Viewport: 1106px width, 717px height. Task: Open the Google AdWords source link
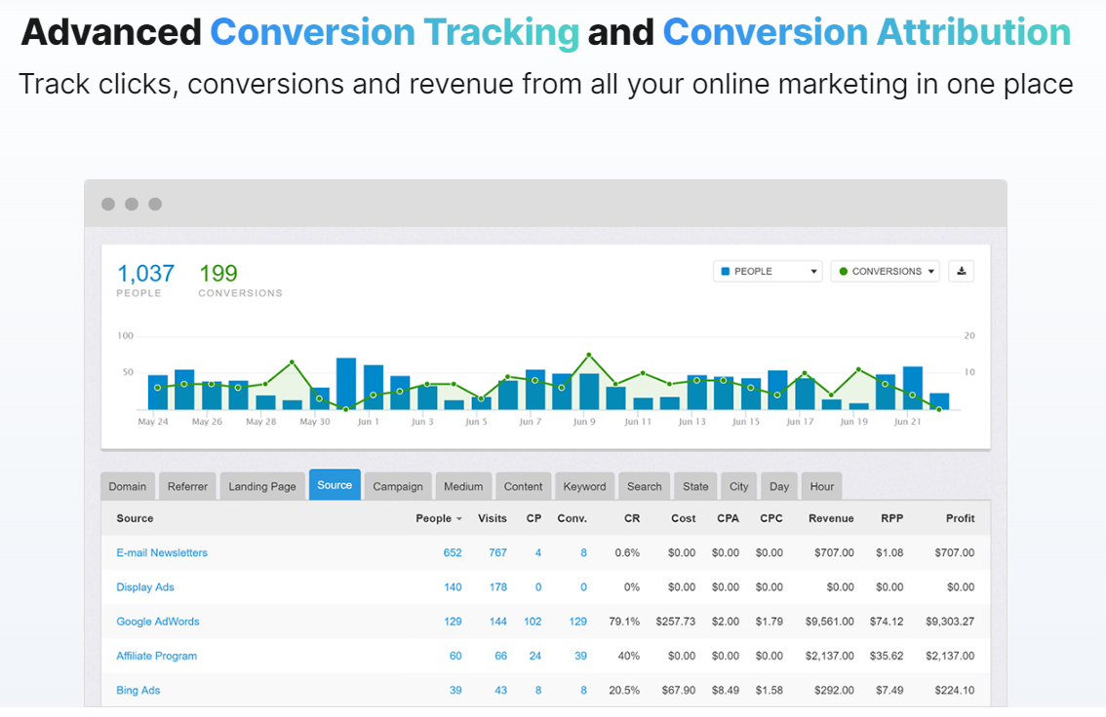[x=158, y=622]
